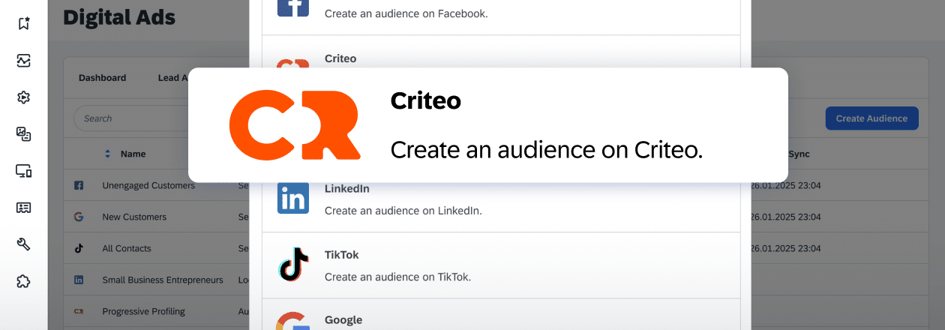Select LinkedIn audience creation option
The image size is (945, 330).
point(506,199)
